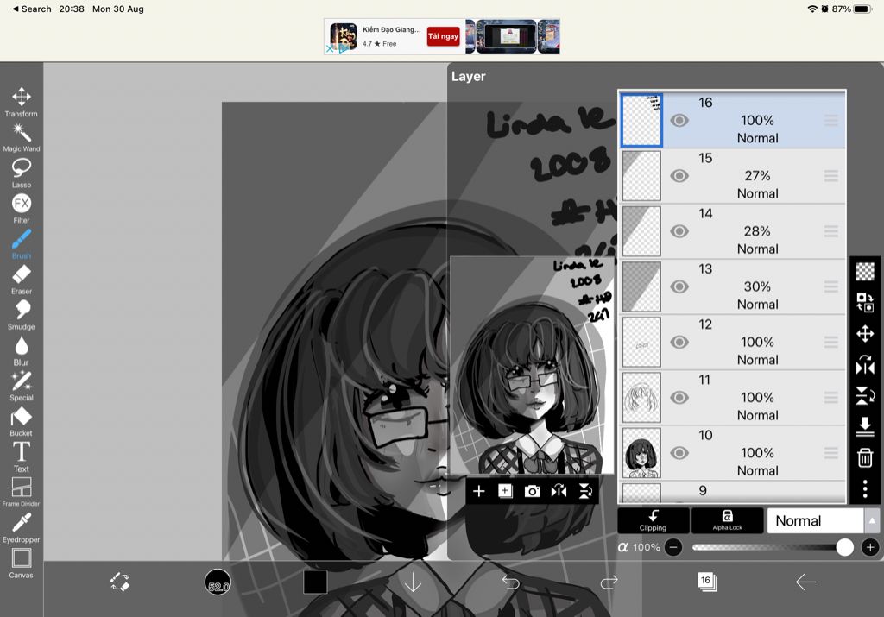Select layer 11 sketch thumbnail
The image size is (884, 617).
[x=641, y=398]
